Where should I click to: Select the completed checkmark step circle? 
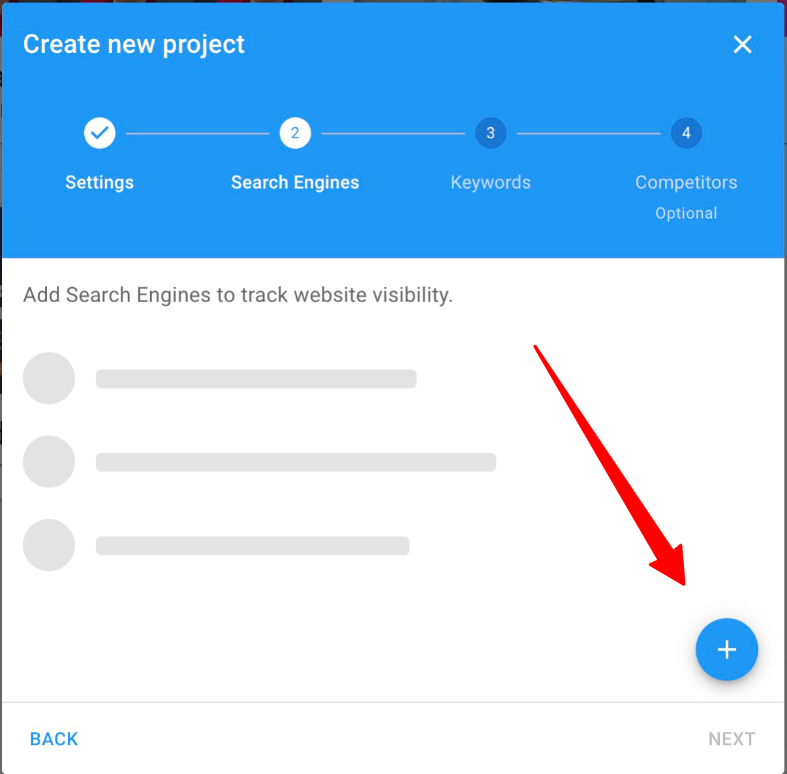(x=100, y=133)
